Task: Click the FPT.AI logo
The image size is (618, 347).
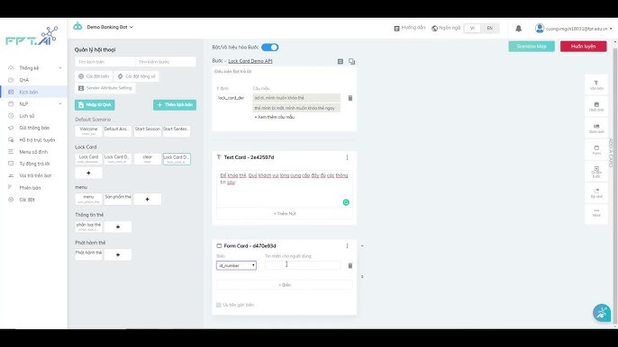Action: pyautogui.click(x=32, y=36)
